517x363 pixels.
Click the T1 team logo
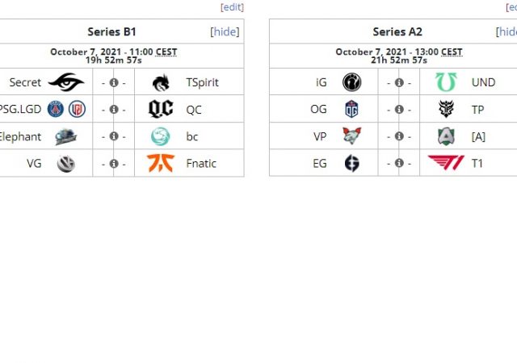click(x=446, y=163)
